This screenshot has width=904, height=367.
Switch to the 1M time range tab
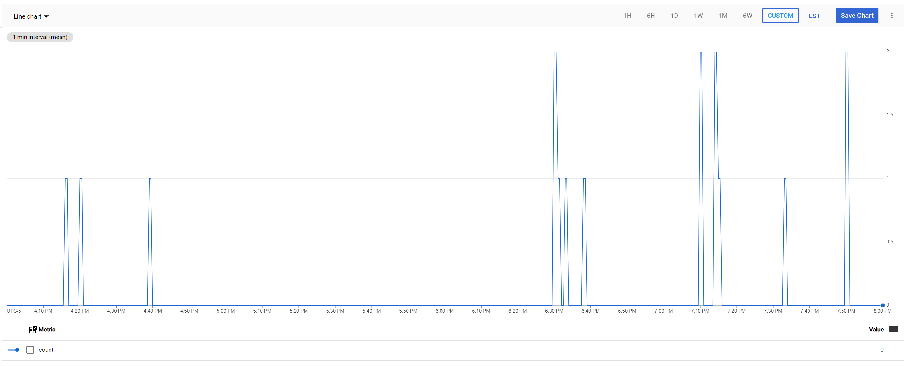pos(722,16)
